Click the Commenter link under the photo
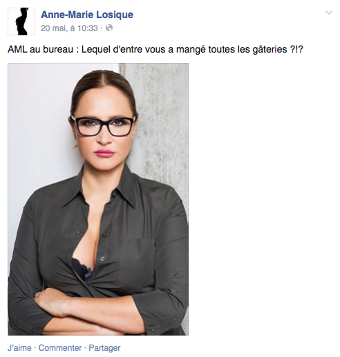This screenshot has width=340, height=357. point(60,348)
